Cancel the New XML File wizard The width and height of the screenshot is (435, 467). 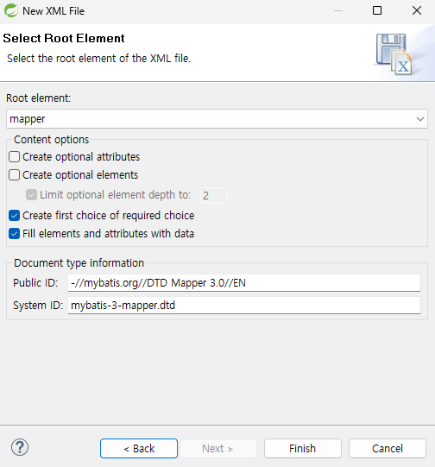[388, 448]
